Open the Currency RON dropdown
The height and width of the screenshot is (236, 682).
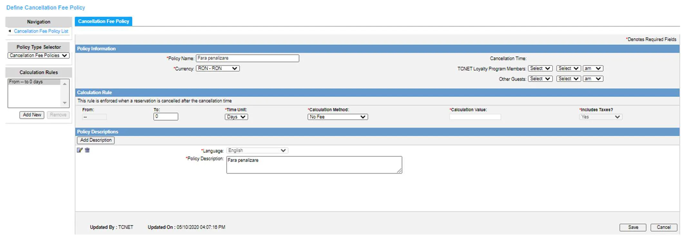pos(218,68)
